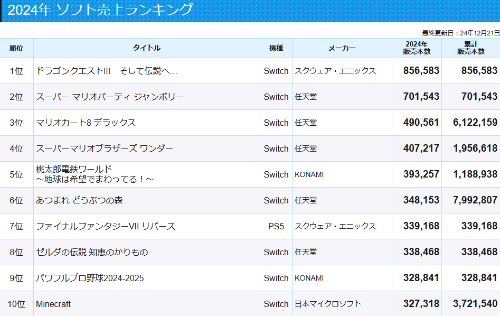The width and height of the screenshot is (500, 316).
Task: Click the 5位 rank cell
Action: tap(16, 174)
